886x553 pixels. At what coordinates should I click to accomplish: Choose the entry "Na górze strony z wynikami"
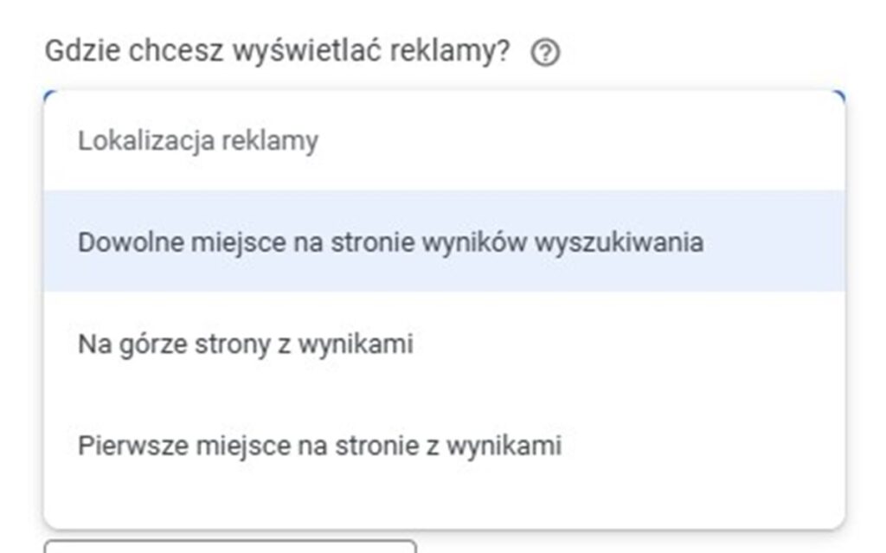click(444, 344)
